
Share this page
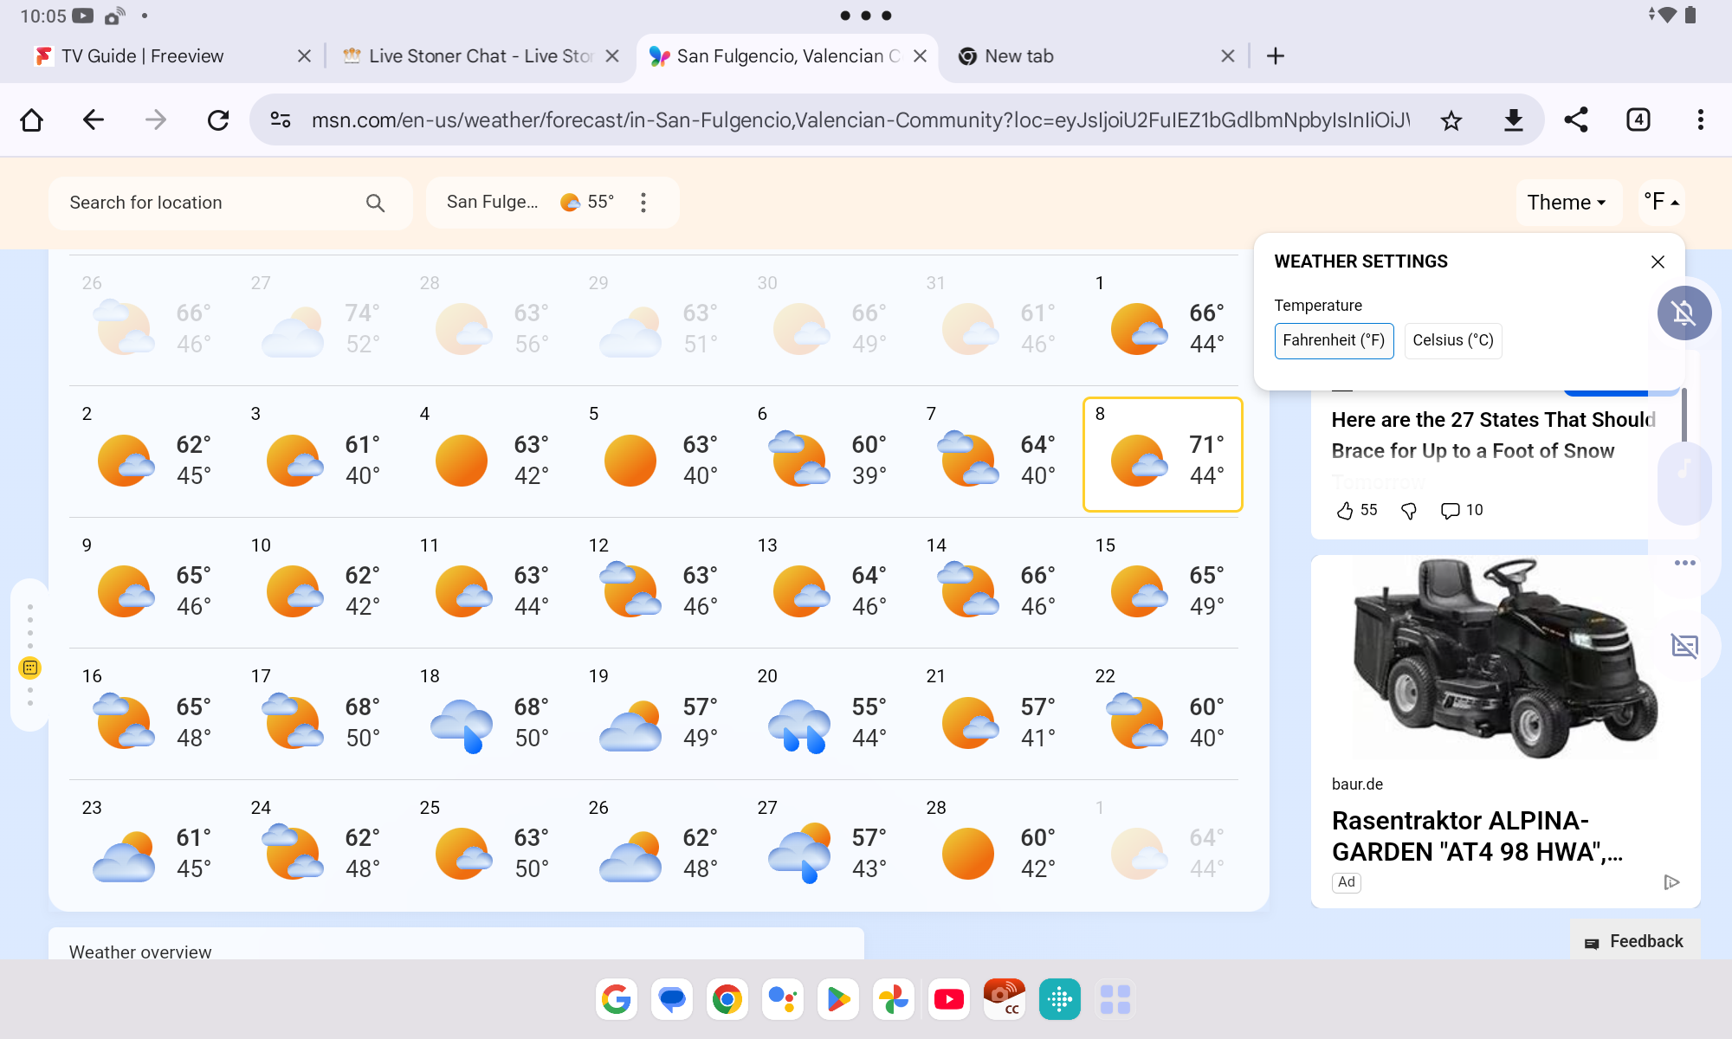(x=1576, y=119)
